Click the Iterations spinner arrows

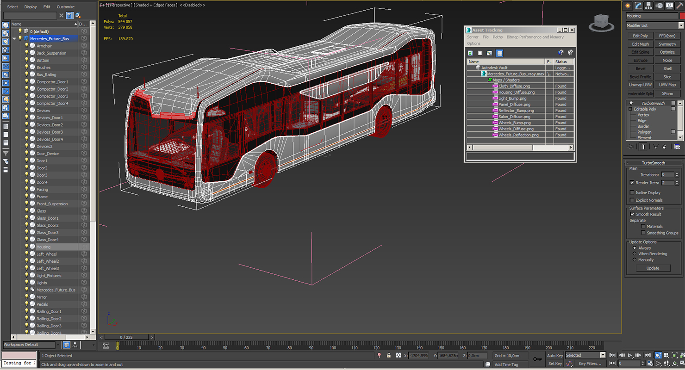[677, 175]
